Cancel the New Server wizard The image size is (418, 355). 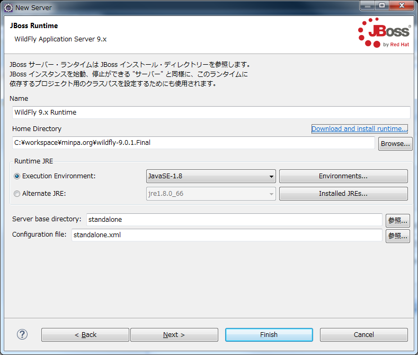363,335
